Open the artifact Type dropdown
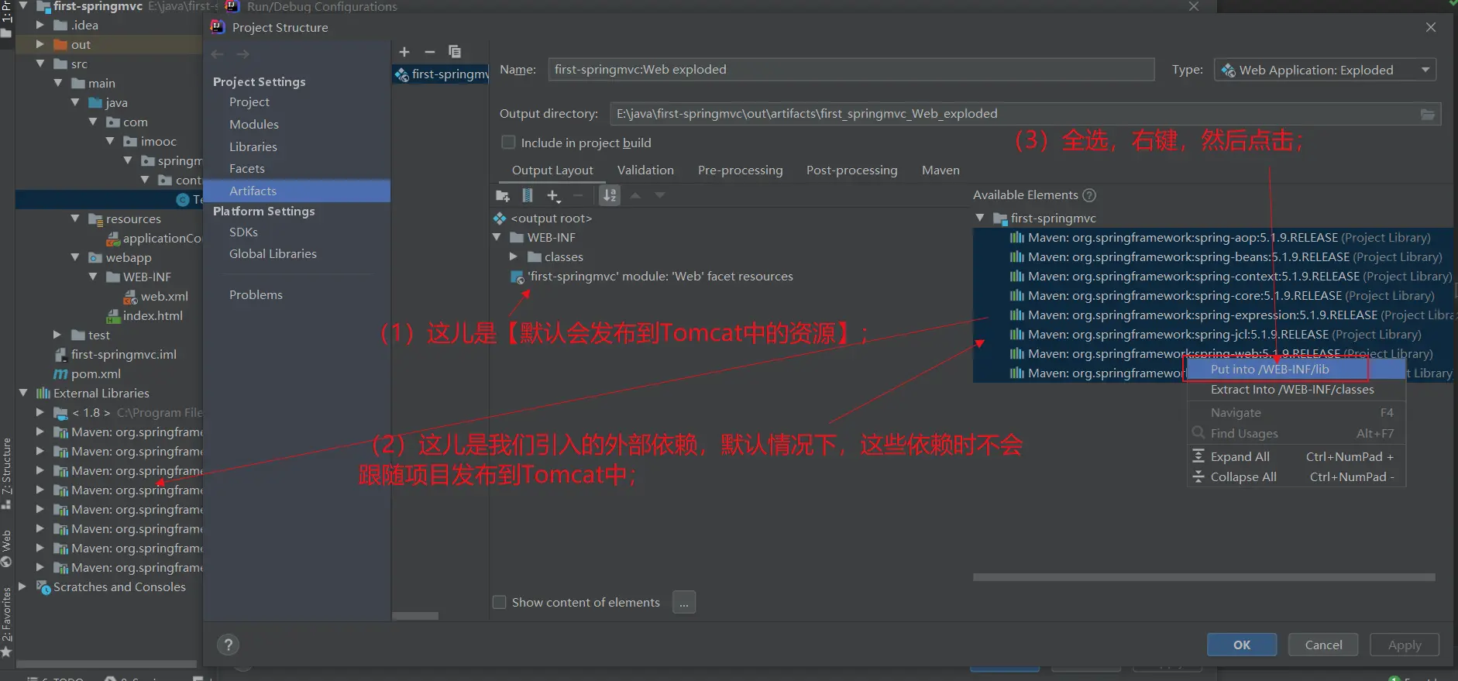Screen dimensions: 1458x681 click(1325, 70)
